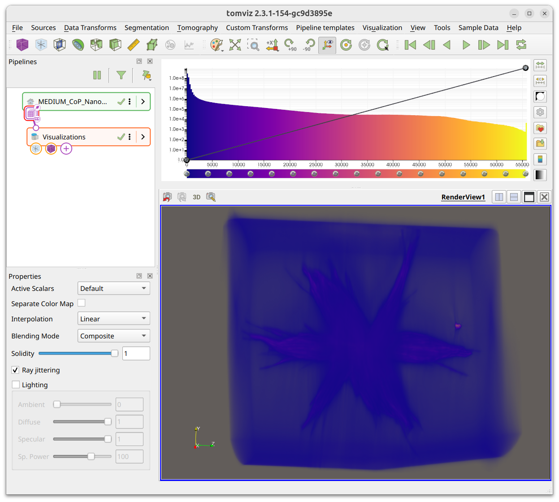Click the Solidity value input field

136,353
